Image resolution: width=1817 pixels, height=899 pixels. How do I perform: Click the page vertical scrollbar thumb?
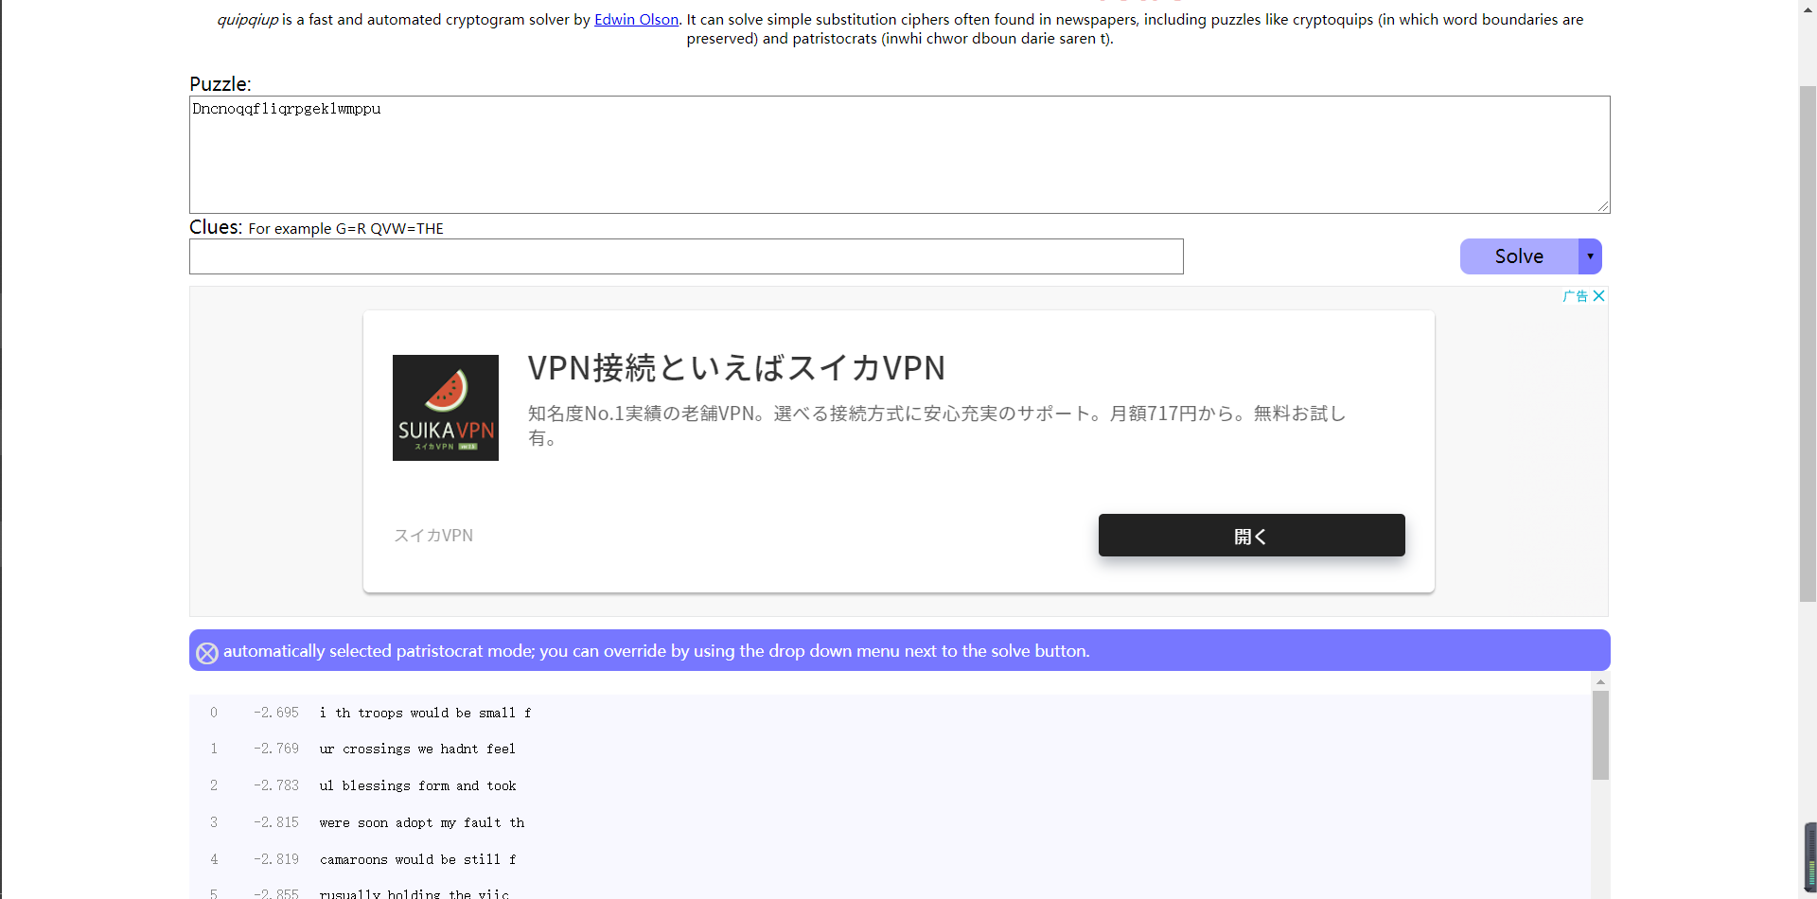pos(1808,343)
